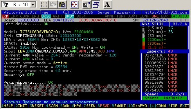The width and height of the screenshot is (191, 109).
Task: Select 1HELP in bottom menu
Action: click(7, 106)
